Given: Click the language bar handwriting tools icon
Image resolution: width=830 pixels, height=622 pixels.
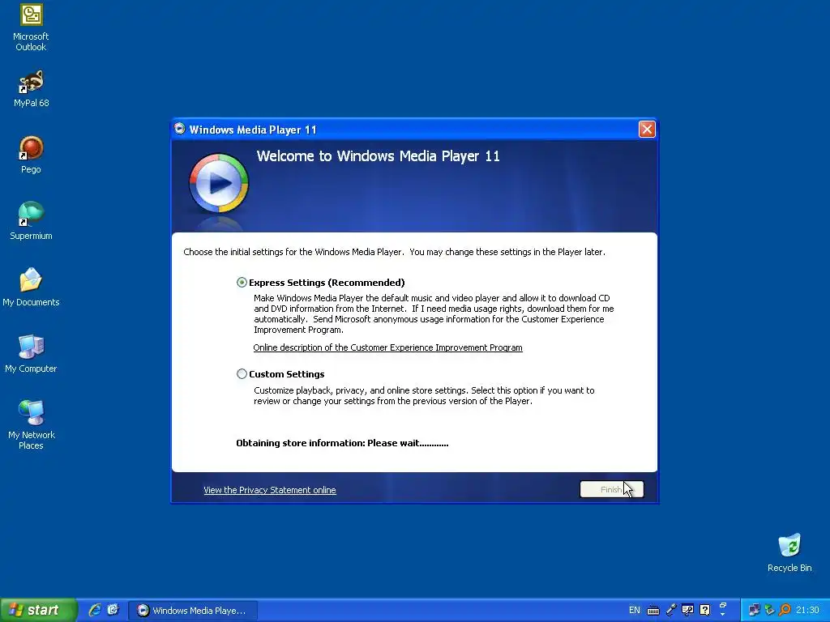Looking at the screenshot, I should (687, 611).
